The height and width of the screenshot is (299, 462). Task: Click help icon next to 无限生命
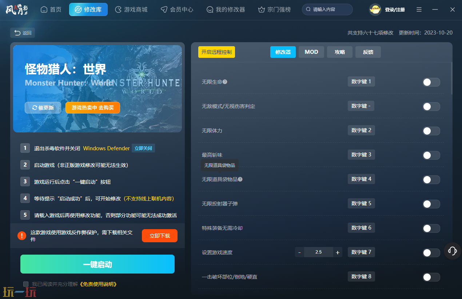tap(225, 82)
